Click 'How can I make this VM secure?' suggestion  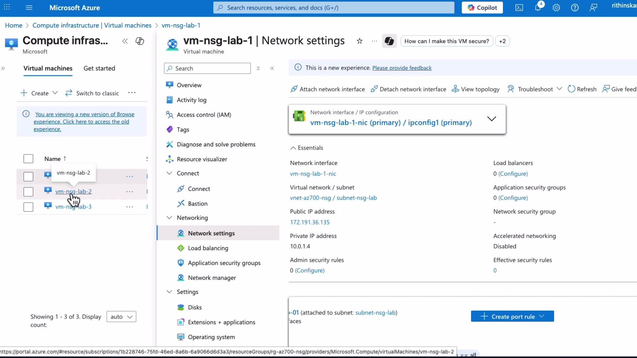pyautogui.click(x=447, y=41)
